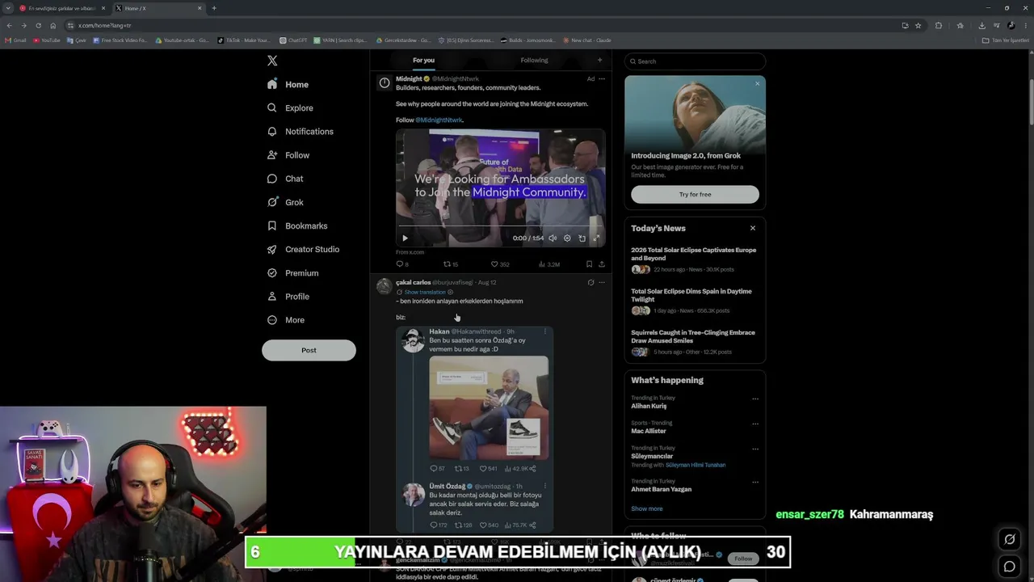
Task: Reply to the Midnight ad post
Action: [x=401, y=264]
